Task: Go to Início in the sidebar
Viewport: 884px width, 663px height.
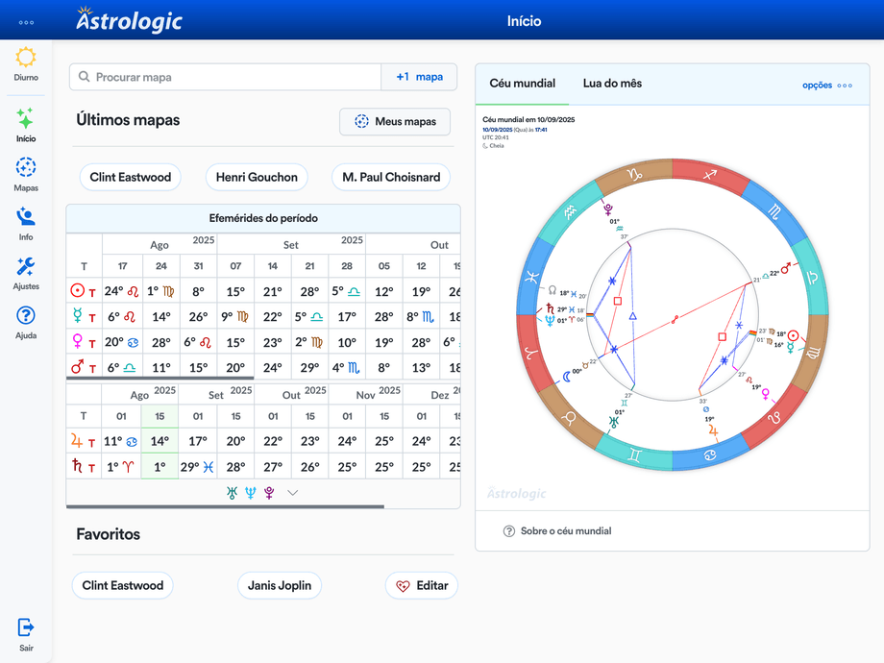Action: point(26,125)
